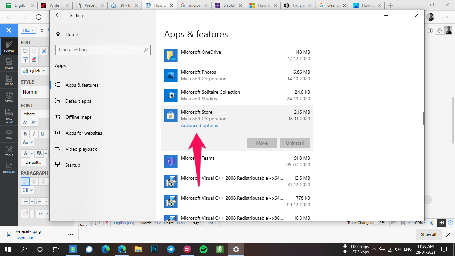Open the Insert panel in the writer sidebar

tap(9, 64)
